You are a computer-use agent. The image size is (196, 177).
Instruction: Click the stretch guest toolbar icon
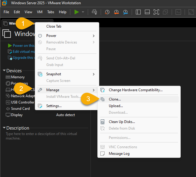point(191,12)
